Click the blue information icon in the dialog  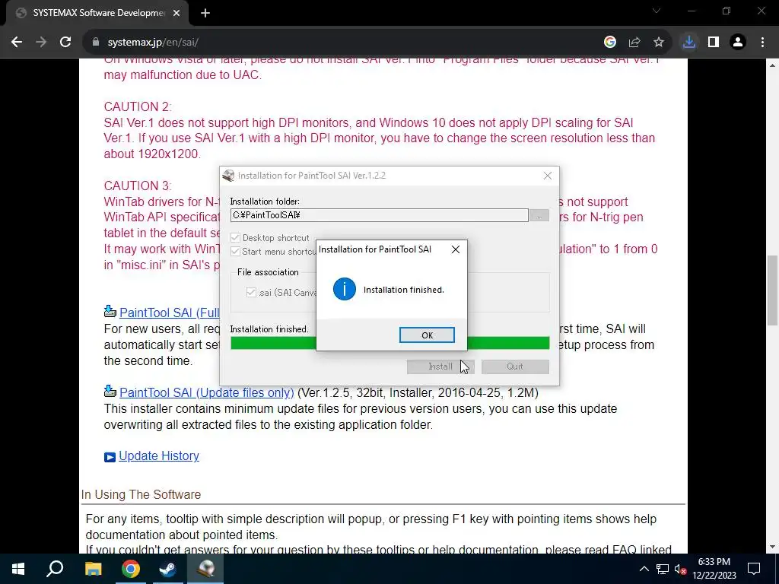[345, 289]
